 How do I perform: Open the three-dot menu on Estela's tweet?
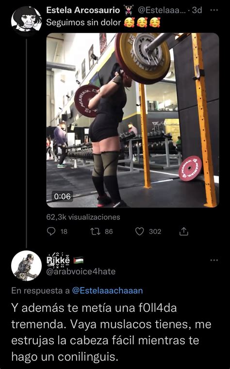[x=214, y=10]
